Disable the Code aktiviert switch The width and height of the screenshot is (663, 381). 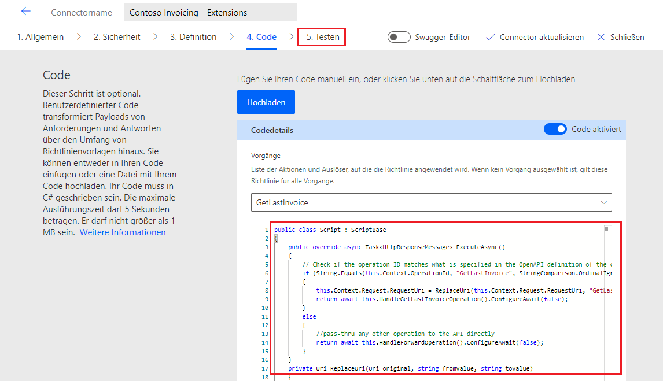click(555, 129)
